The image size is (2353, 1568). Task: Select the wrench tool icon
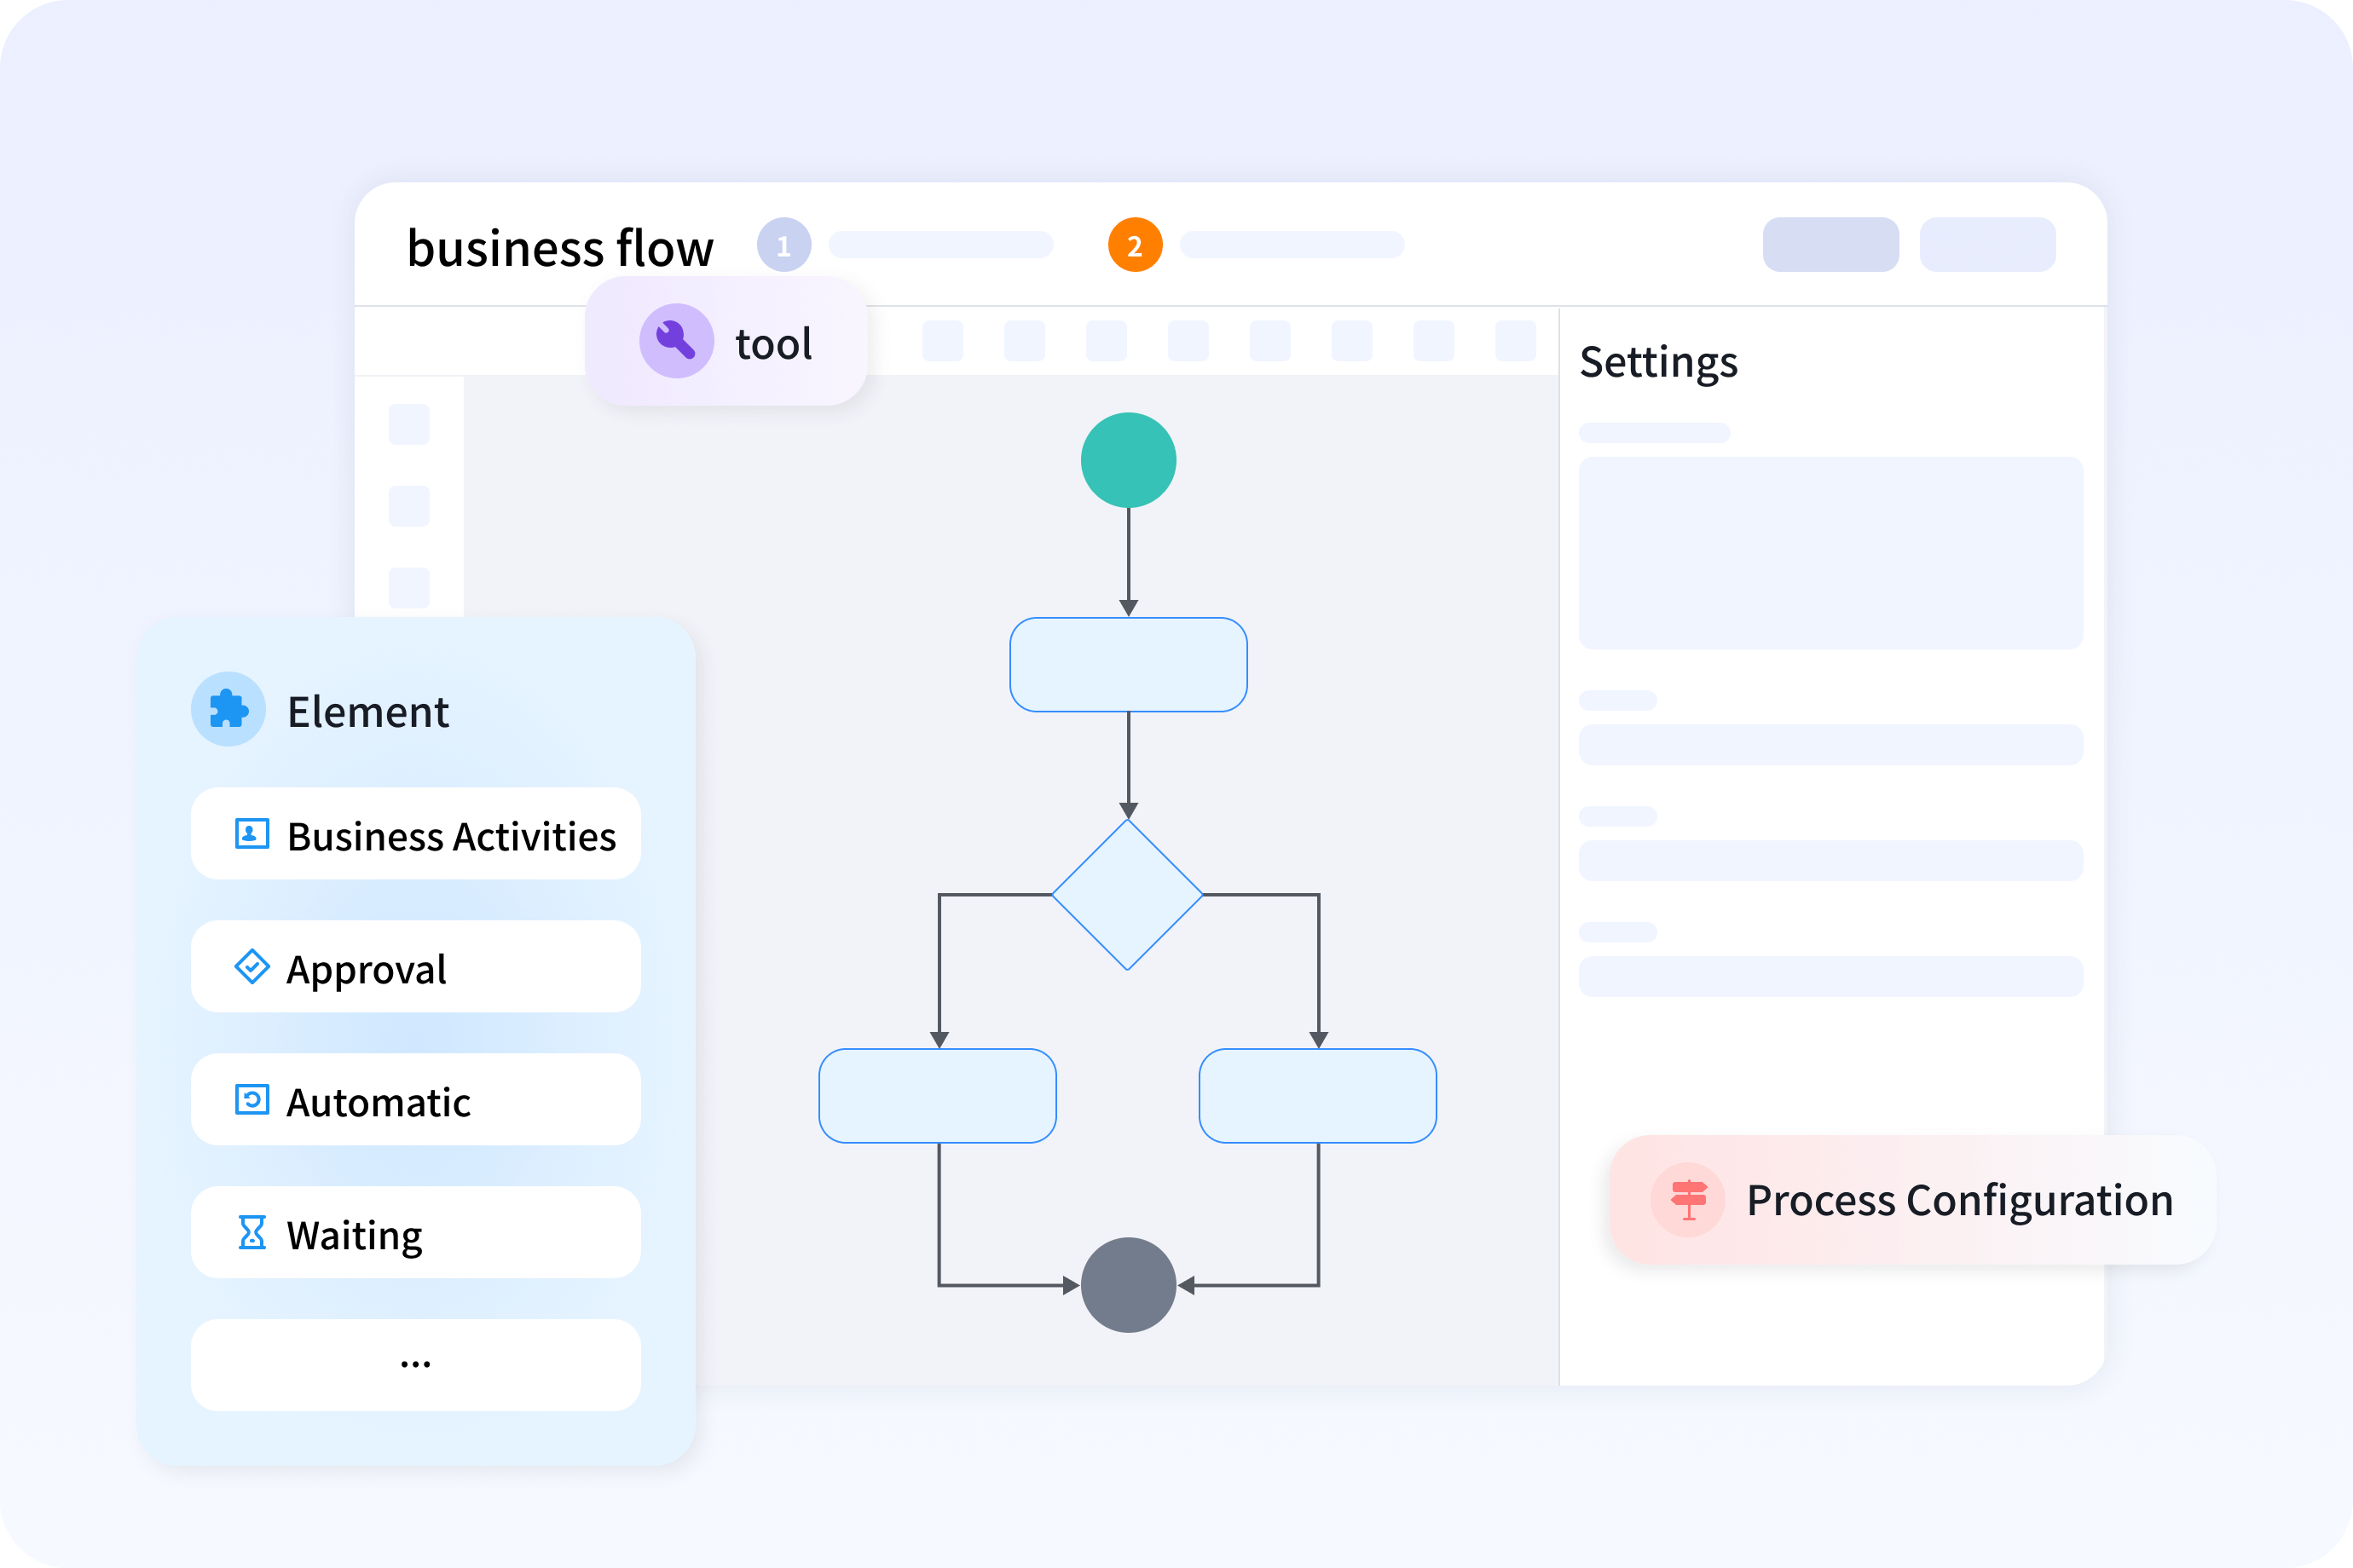click(x=676, y=341)
